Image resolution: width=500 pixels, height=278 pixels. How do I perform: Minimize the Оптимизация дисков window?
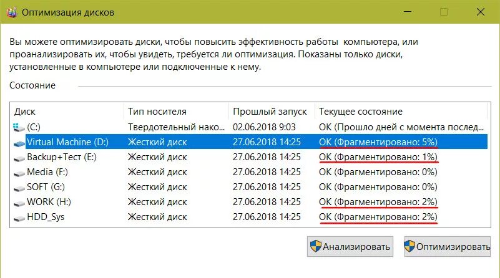[x=407, y=12]
